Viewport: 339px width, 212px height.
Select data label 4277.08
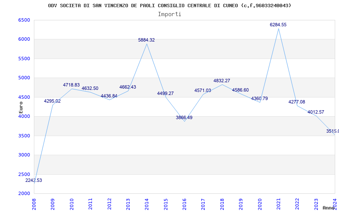click(x=297, y=102)
